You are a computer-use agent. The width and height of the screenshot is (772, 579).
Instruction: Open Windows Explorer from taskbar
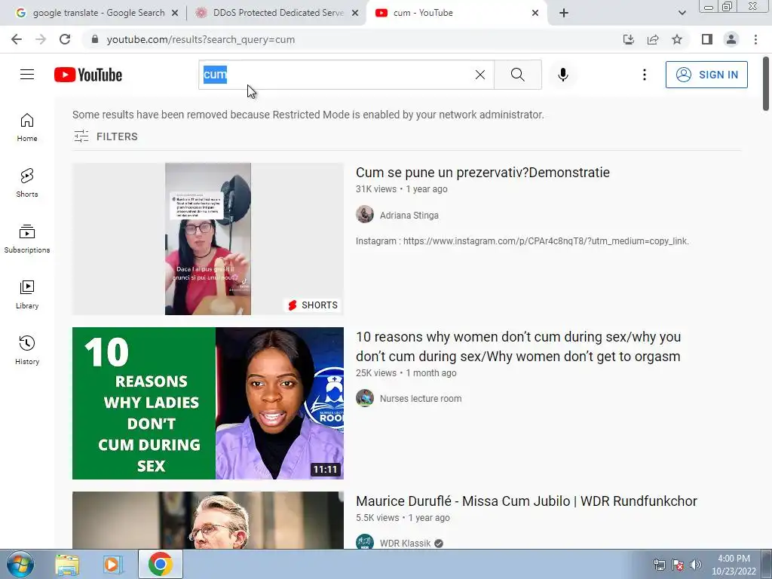click(67, 564)
